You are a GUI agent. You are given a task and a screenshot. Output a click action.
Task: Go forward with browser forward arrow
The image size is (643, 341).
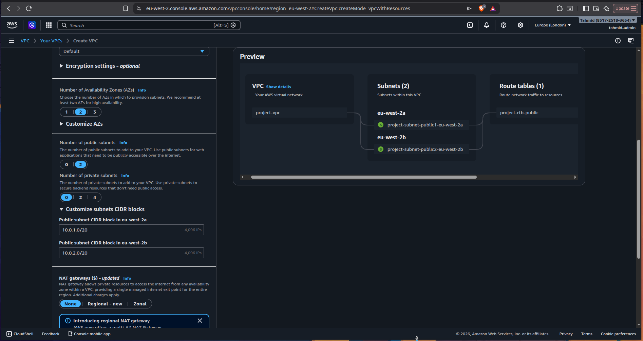tap(19, 8)
